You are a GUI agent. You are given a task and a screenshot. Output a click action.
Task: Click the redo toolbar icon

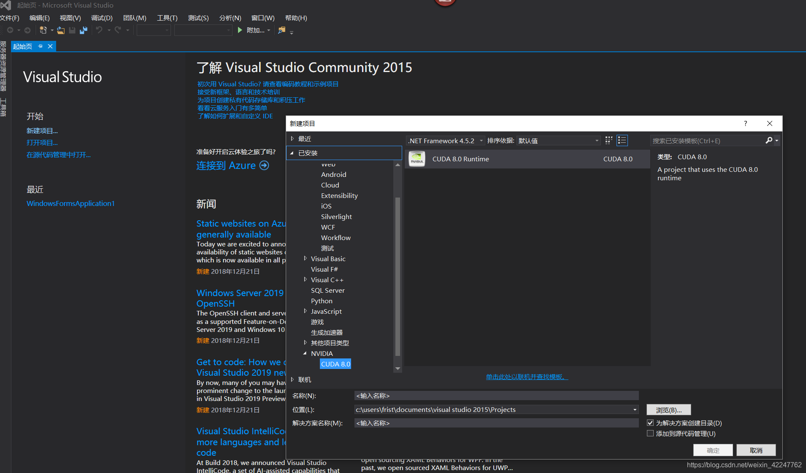click(118, 30)
